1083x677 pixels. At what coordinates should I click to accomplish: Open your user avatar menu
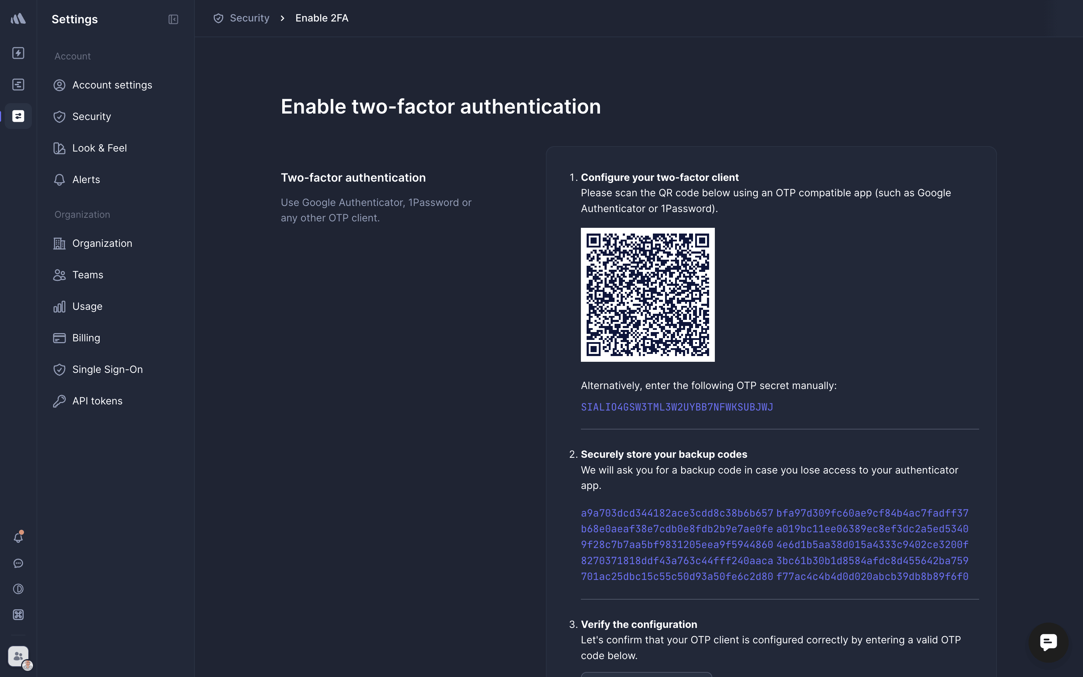coord(18,656)
